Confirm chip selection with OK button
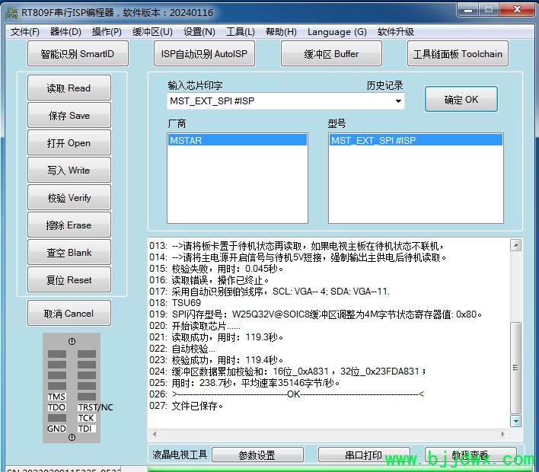The width and height of the screenshot is (539, 472). 461,100
